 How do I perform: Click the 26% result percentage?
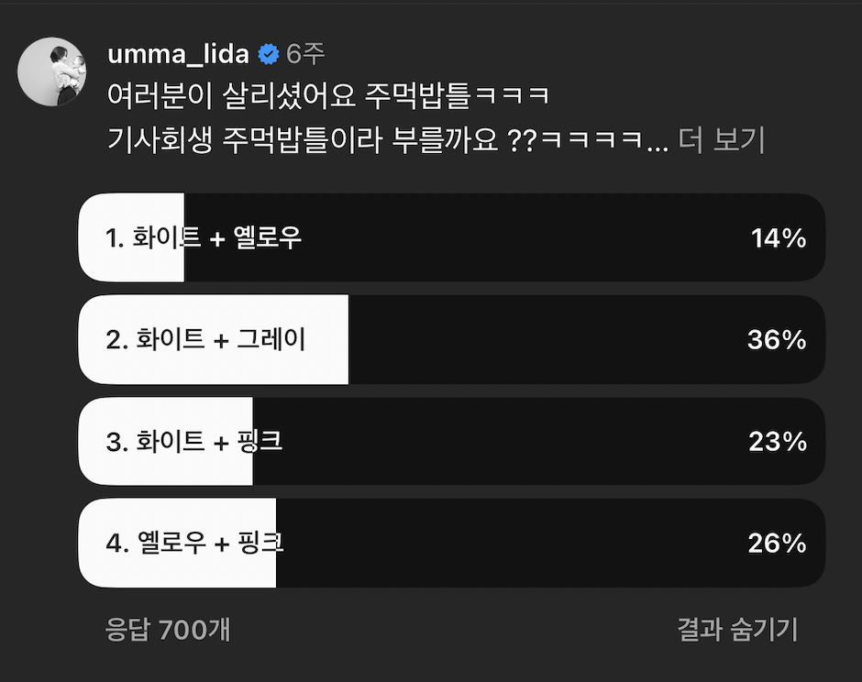tap(777, 544)
